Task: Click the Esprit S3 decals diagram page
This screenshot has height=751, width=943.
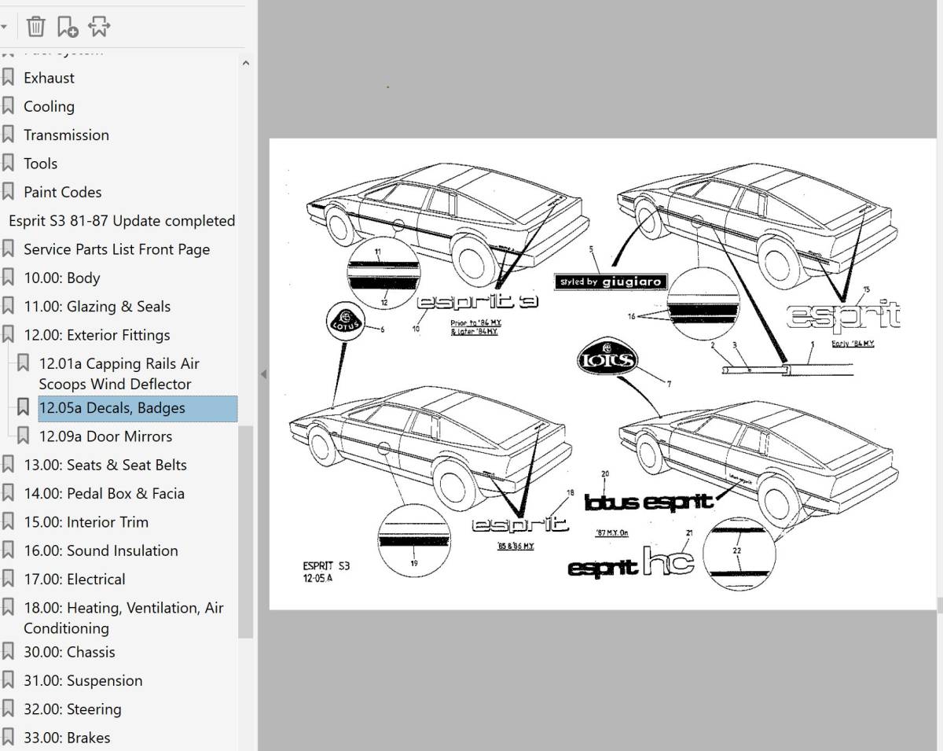Action: click(603, 374)
